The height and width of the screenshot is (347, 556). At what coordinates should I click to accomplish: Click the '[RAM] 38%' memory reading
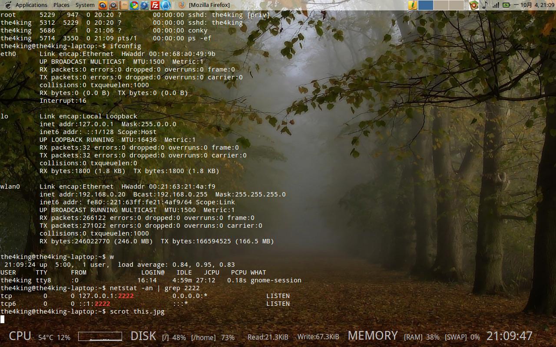point(421,337)
